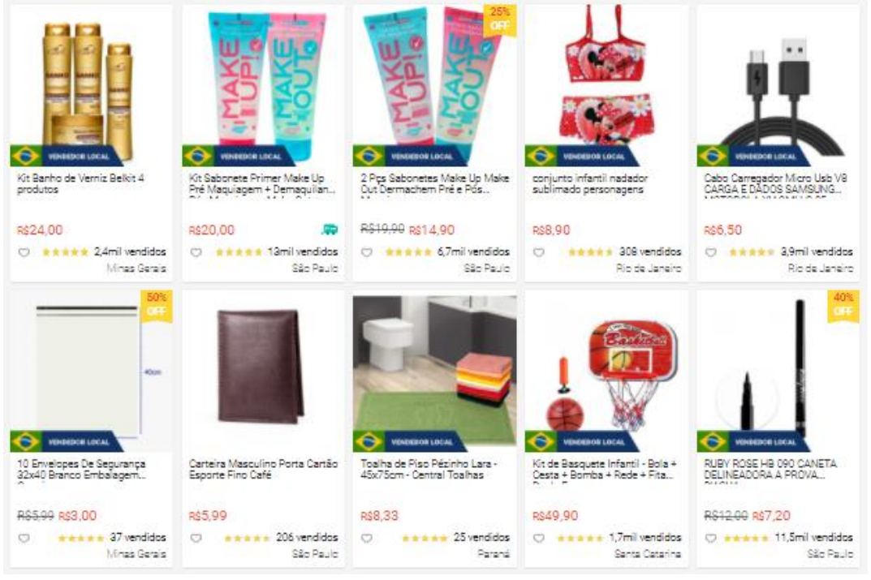This screenshot has height=580, width=871.
Task: Open the Kit Banho de Verniz Belkit title
Action: coord(80,183)
